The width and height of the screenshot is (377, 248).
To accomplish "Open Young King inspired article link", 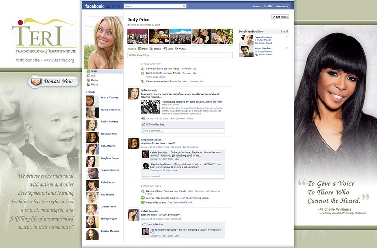I will (192, 102).
